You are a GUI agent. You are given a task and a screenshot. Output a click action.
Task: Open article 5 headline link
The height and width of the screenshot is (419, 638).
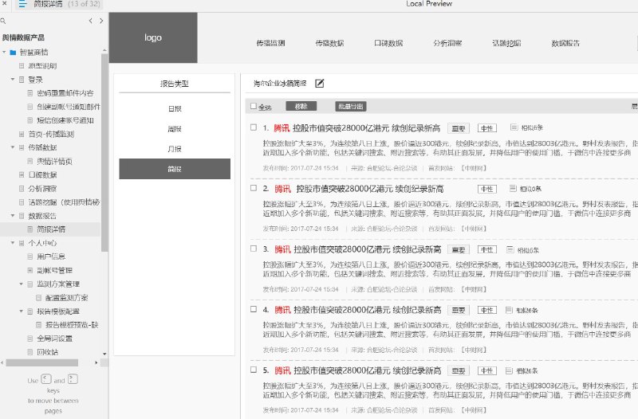pos(358,370)
